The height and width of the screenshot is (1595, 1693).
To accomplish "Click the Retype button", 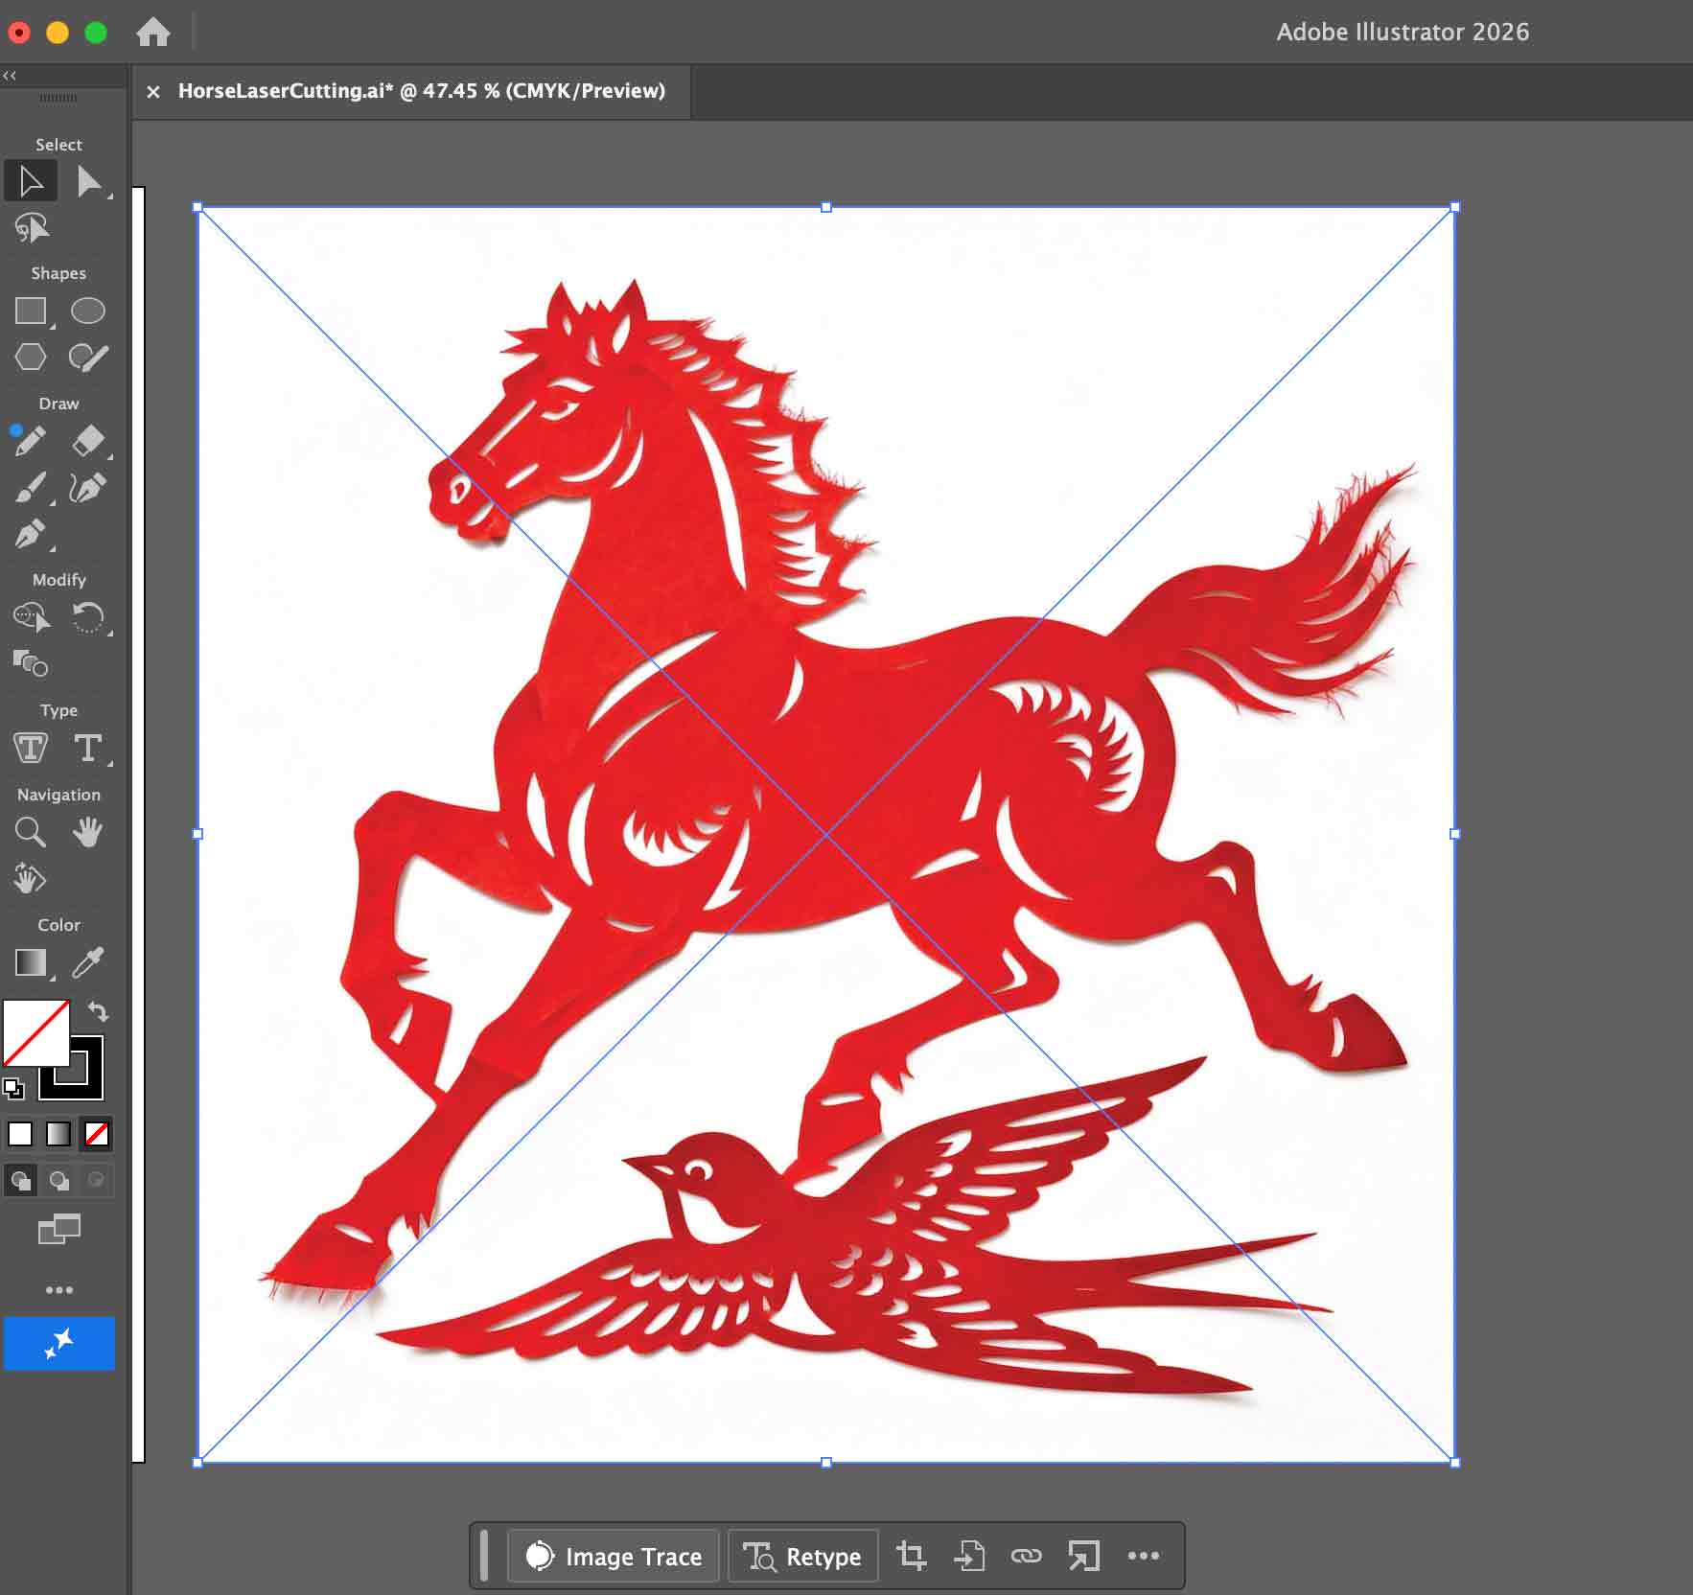I will pyautogui.click(x=803, y=1557).
